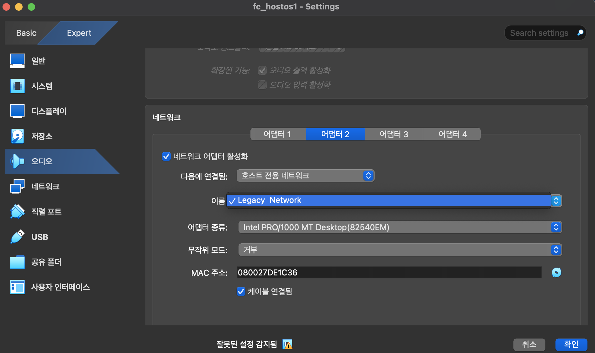Click the 확인 confirmation button

pyautogui.click(x=571, y=344)
